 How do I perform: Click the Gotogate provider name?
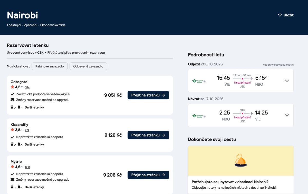19,82
